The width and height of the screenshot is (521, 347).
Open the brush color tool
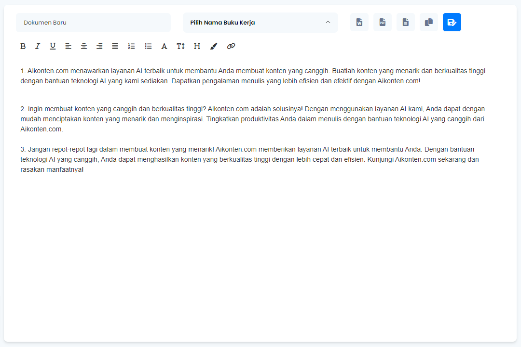(x=214, y=46)
